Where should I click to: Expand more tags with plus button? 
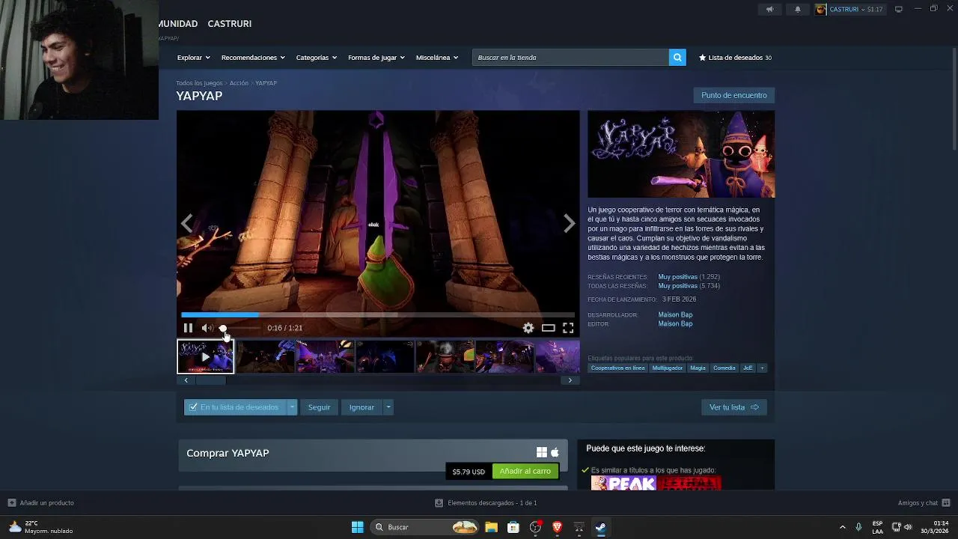point(762,368)
